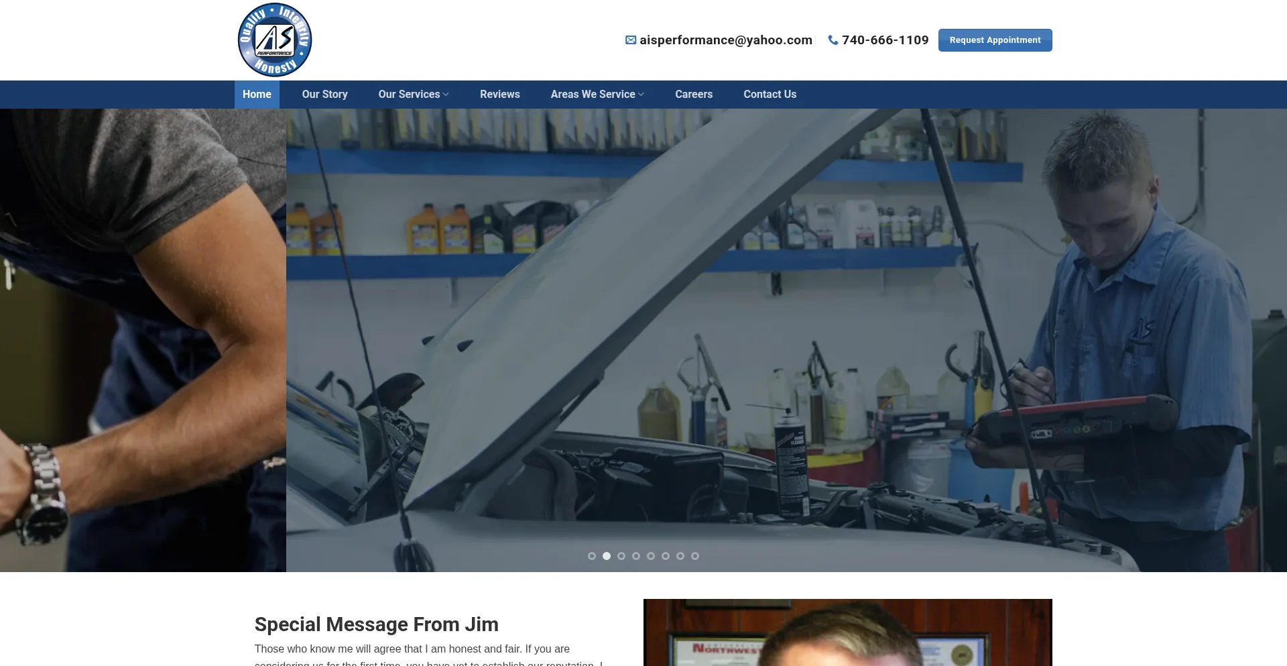
Task: Expand the Areas We Service dropdown chevron
Action: tap(641, 95)
